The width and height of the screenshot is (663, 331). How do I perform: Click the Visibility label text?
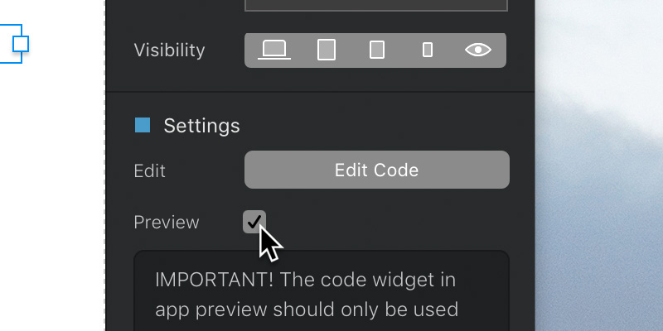170,50
